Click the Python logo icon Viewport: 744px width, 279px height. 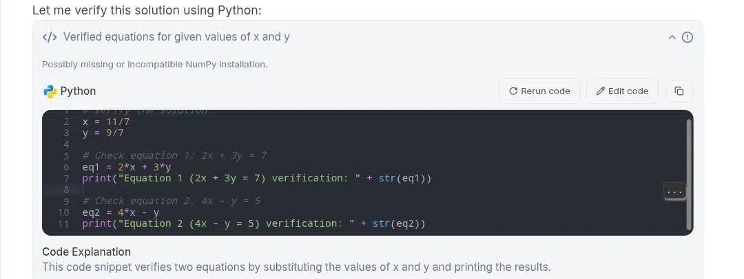pos(50,91)
